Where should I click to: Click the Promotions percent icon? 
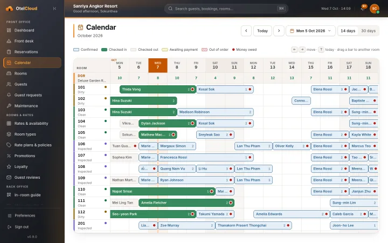click(x=9, y=156)
